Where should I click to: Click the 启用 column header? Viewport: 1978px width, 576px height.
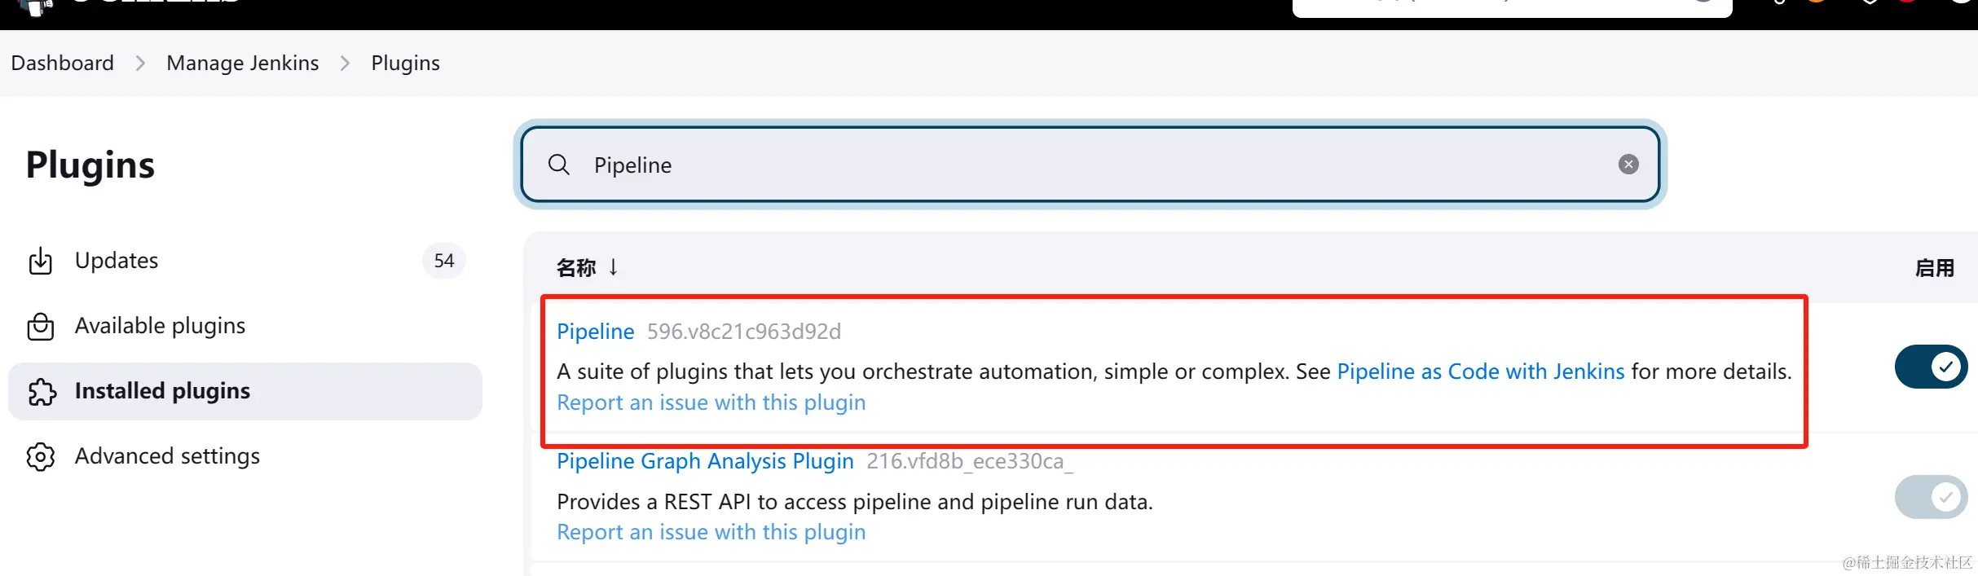click(1934, 268)
